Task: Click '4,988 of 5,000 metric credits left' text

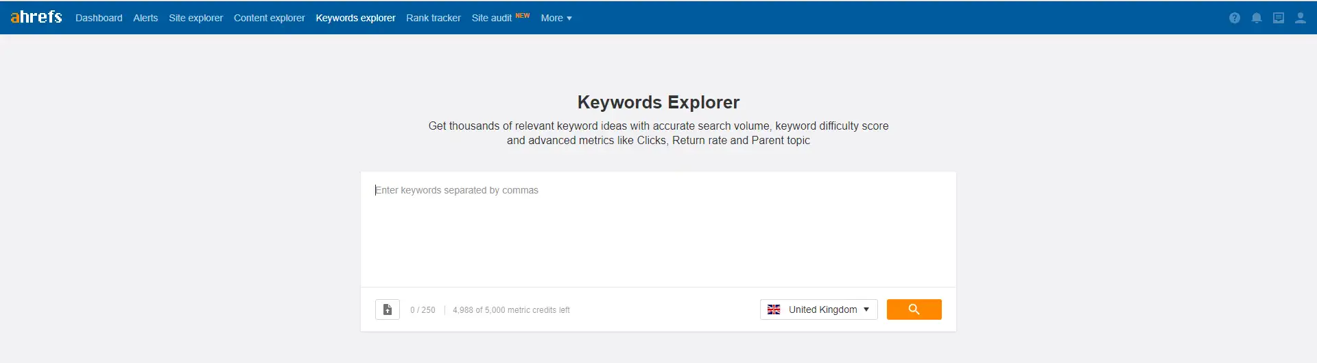Action: pos(511,310)
